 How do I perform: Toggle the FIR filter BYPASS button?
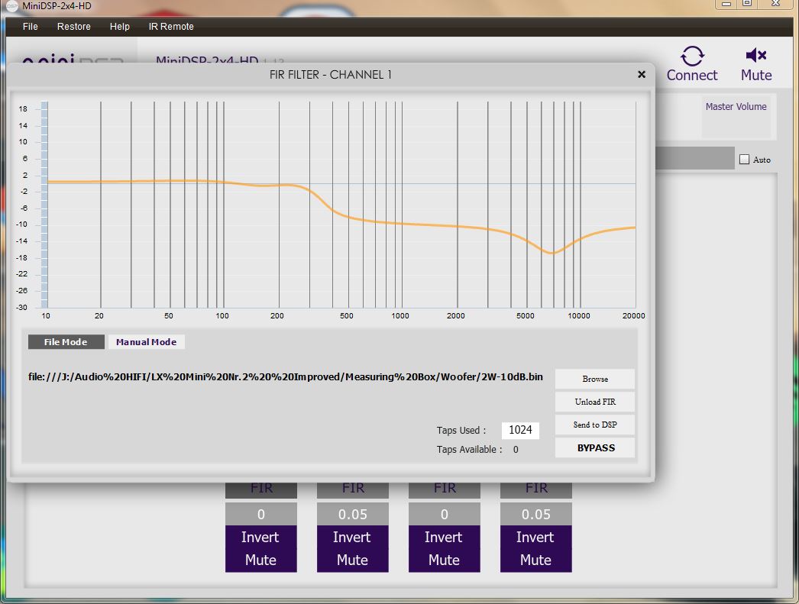pyautogui.click(x=594, y=447)
